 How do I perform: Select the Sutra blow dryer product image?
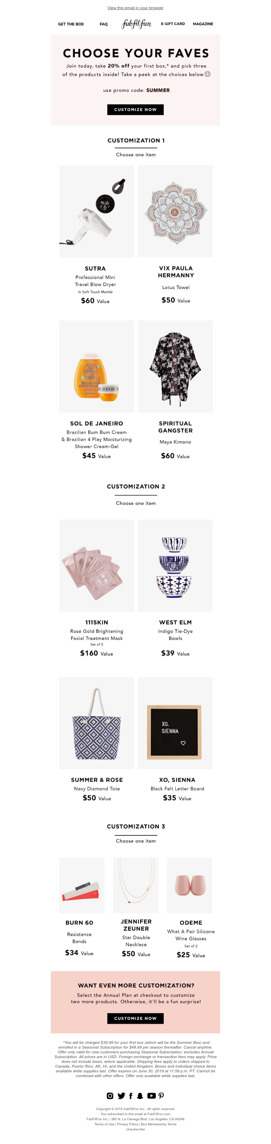[97, 211]
